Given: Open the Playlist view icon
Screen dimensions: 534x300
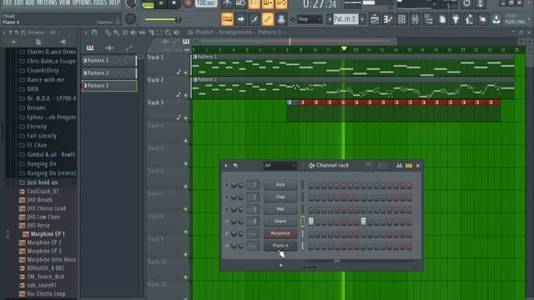Looking at the screenshot, I should (x=375, y=19).
